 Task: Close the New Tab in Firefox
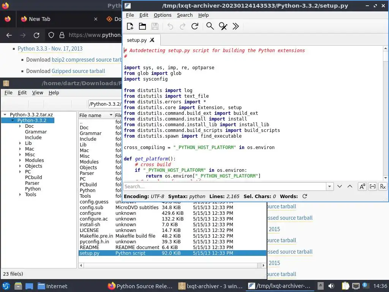[x=95, y=19]
